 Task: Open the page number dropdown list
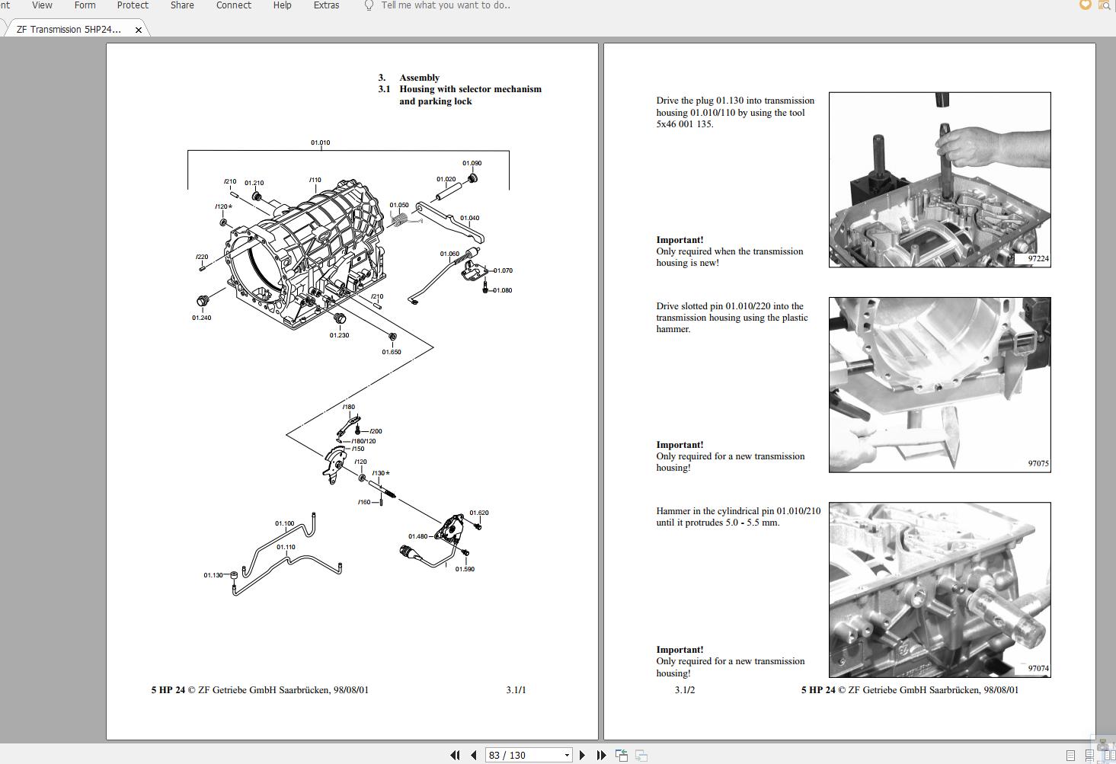pos(565,754)
